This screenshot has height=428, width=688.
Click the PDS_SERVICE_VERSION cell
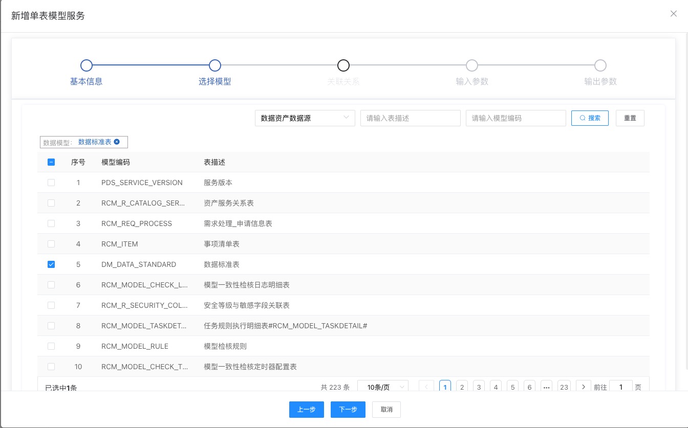coord(142,183)
